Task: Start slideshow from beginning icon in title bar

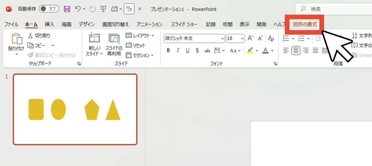Action: pos(103,9)
